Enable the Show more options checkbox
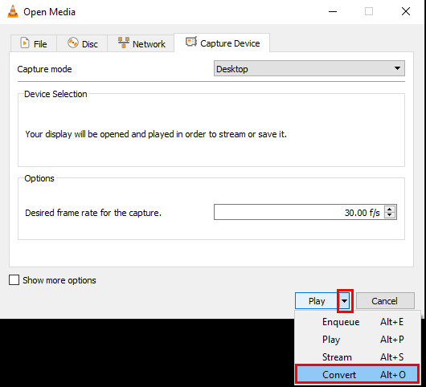This screenshot has width=426, height=387. point(14,279)
